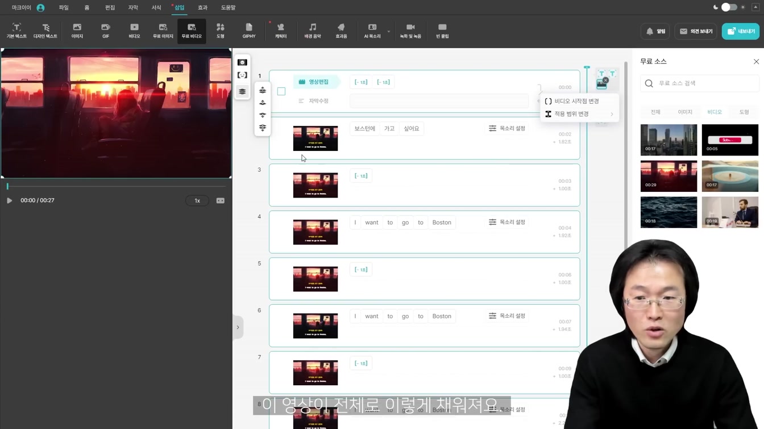Viewport: 764px width, 429px height.
Task: Insert an 이미지 from toolbar
Action: pos(77,31)
